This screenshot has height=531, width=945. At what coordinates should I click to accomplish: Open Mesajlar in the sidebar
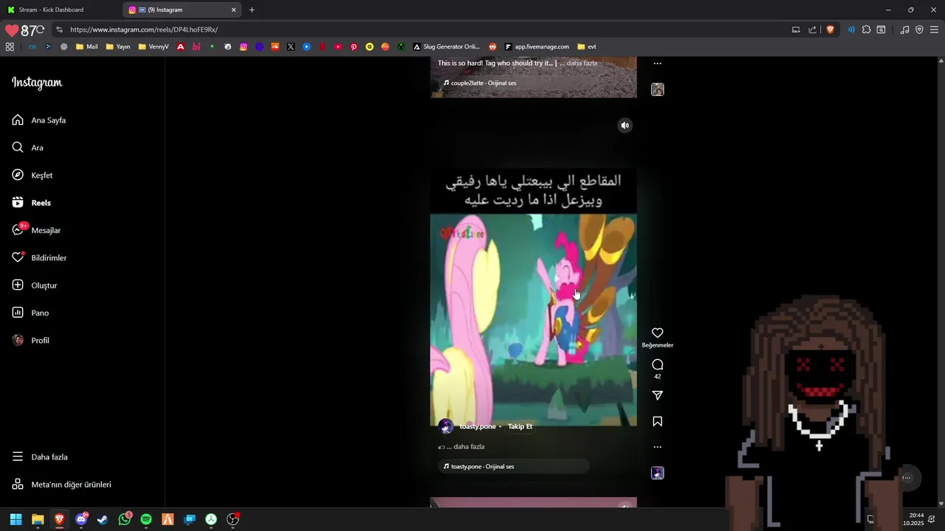[x=36, y=230]
